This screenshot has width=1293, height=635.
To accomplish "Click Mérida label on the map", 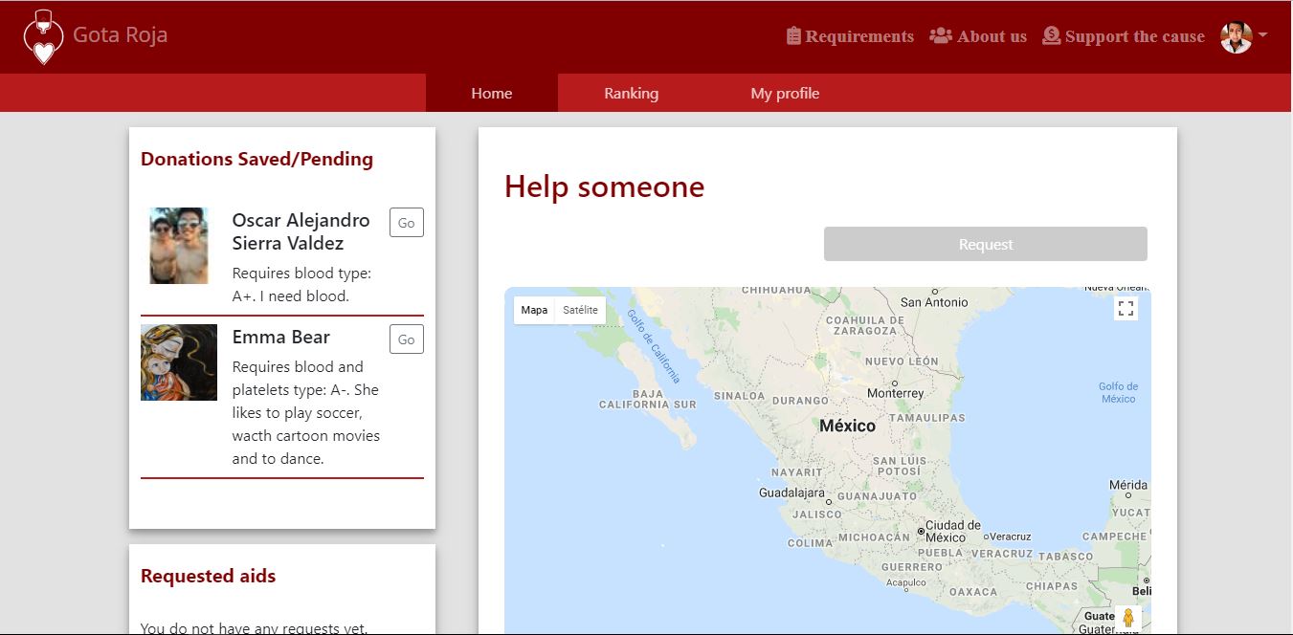I will (x=1128, y=485).
